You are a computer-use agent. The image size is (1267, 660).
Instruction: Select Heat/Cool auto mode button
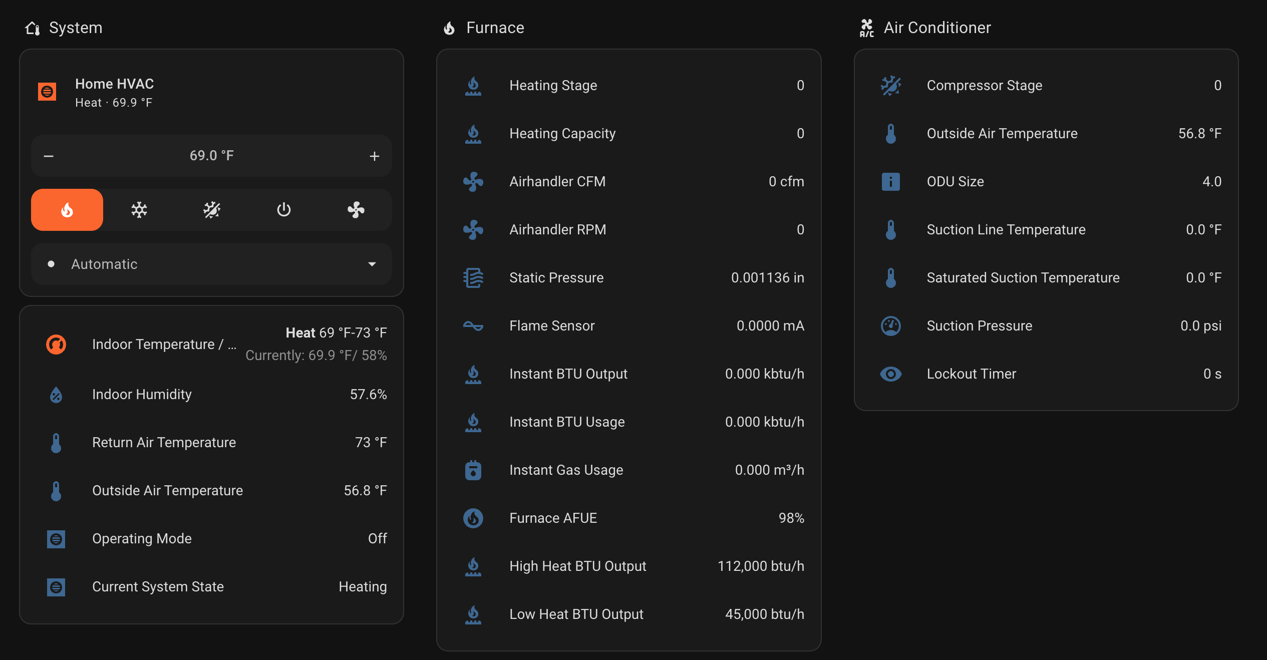tap(212, 210)
